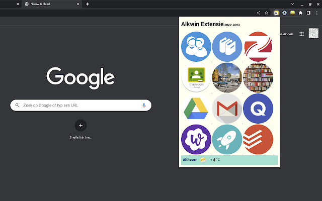
Task: Open the two people icon shortcut
Action: click(x=196, y=47)
